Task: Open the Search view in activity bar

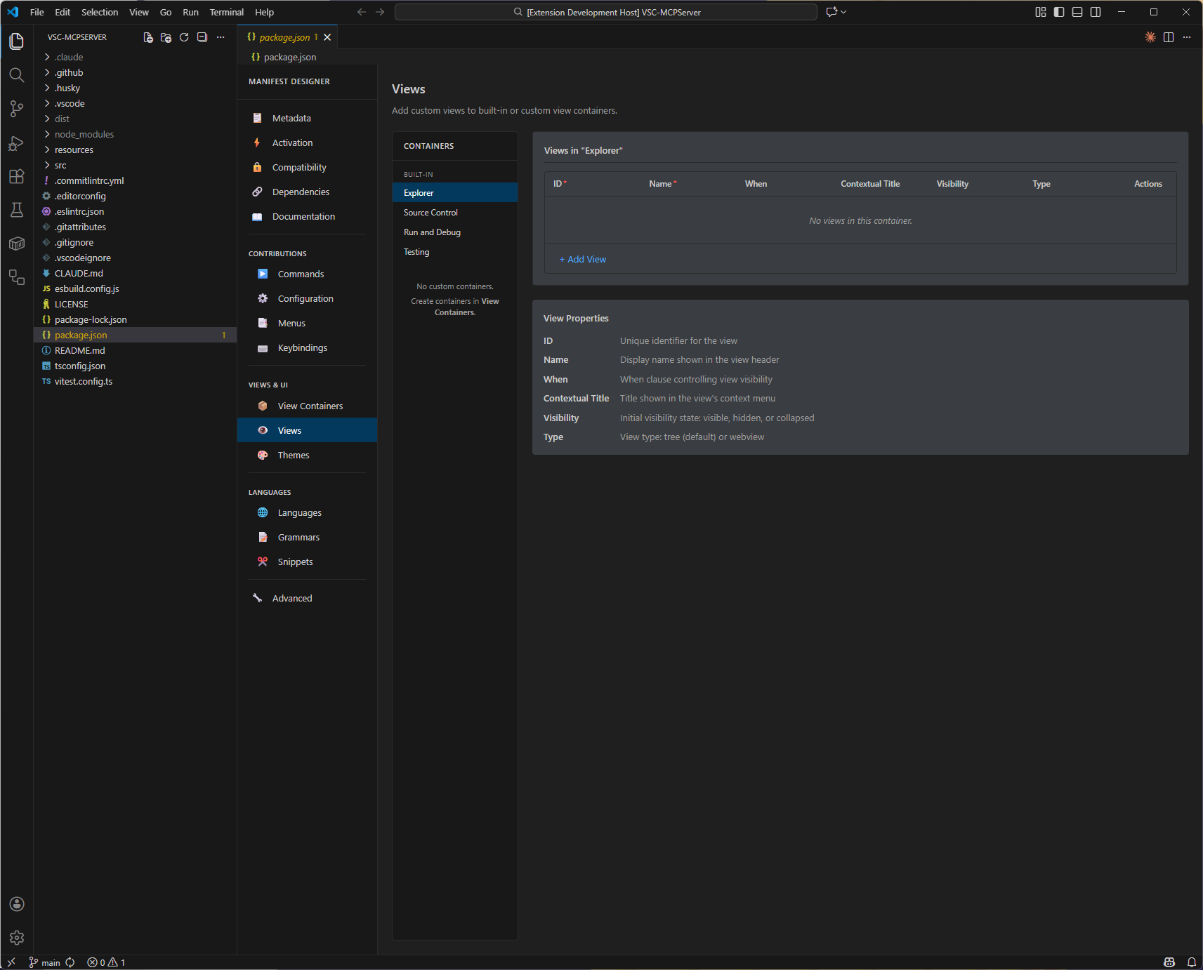Action: point(17,75)
